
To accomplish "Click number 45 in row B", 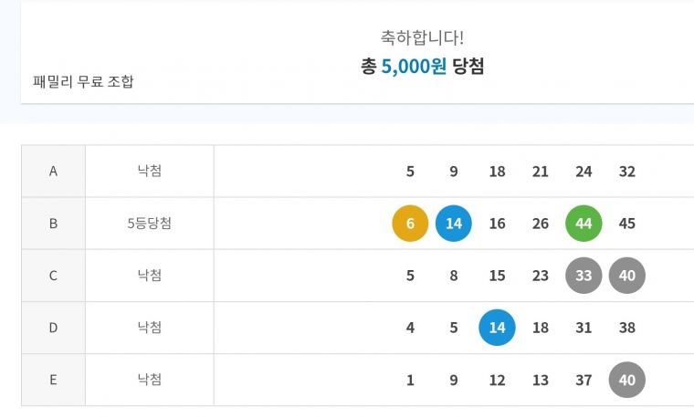I will pos(627,224).
